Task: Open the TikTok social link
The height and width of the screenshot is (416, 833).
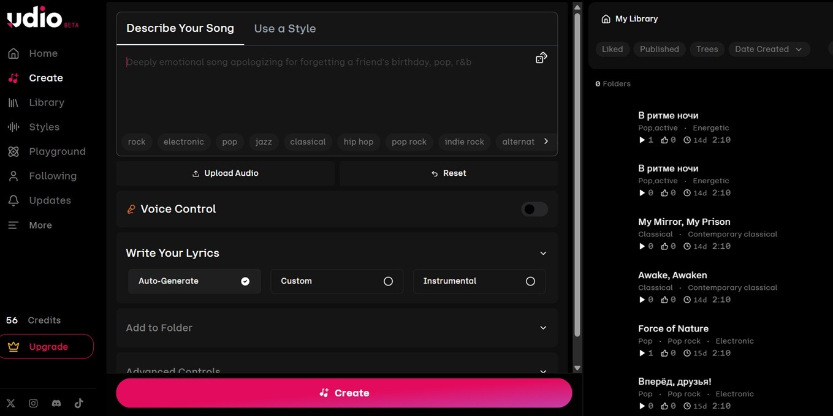Action: [x=79, y=403]
